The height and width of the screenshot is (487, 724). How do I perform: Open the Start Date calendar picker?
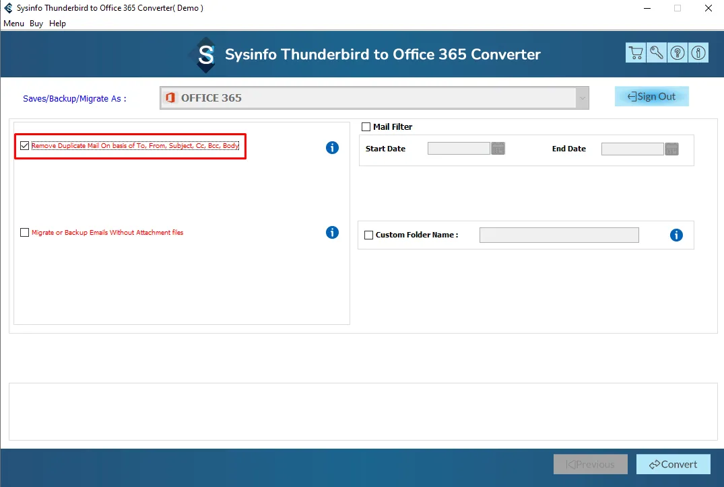point(498,149)
